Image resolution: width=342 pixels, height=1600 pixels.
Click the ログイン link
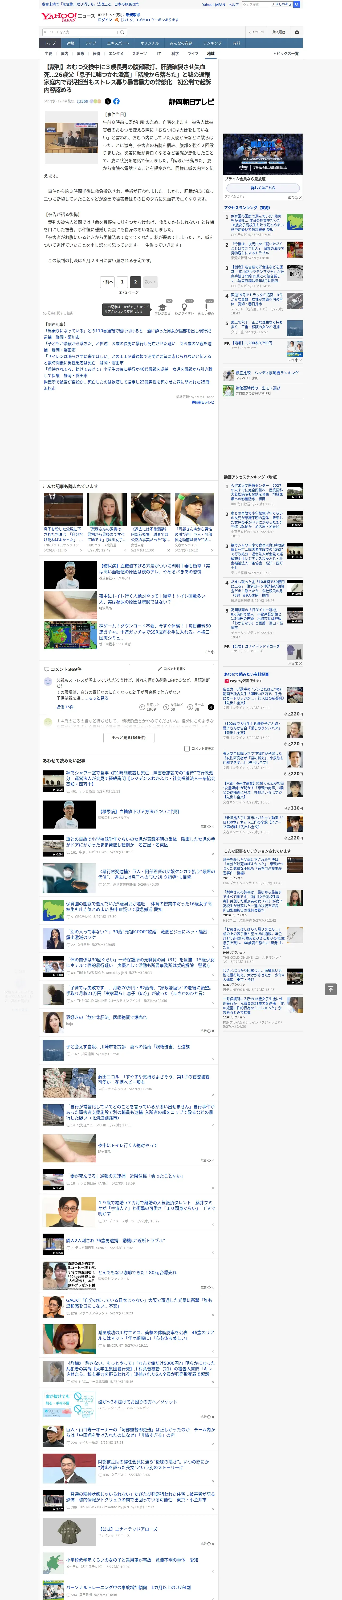105,20
